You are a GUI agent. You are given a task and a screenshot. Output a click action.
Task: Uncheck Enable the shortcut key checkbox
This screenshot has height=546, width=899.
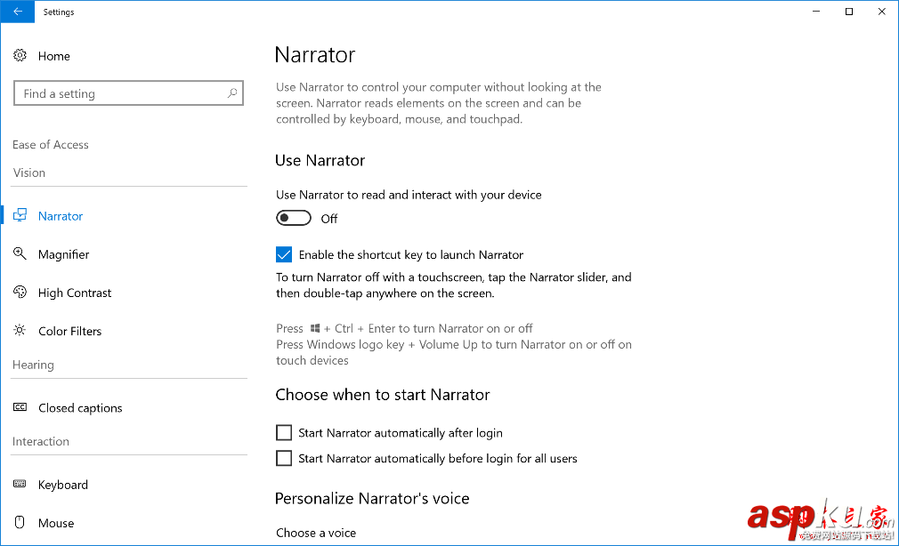284,255
